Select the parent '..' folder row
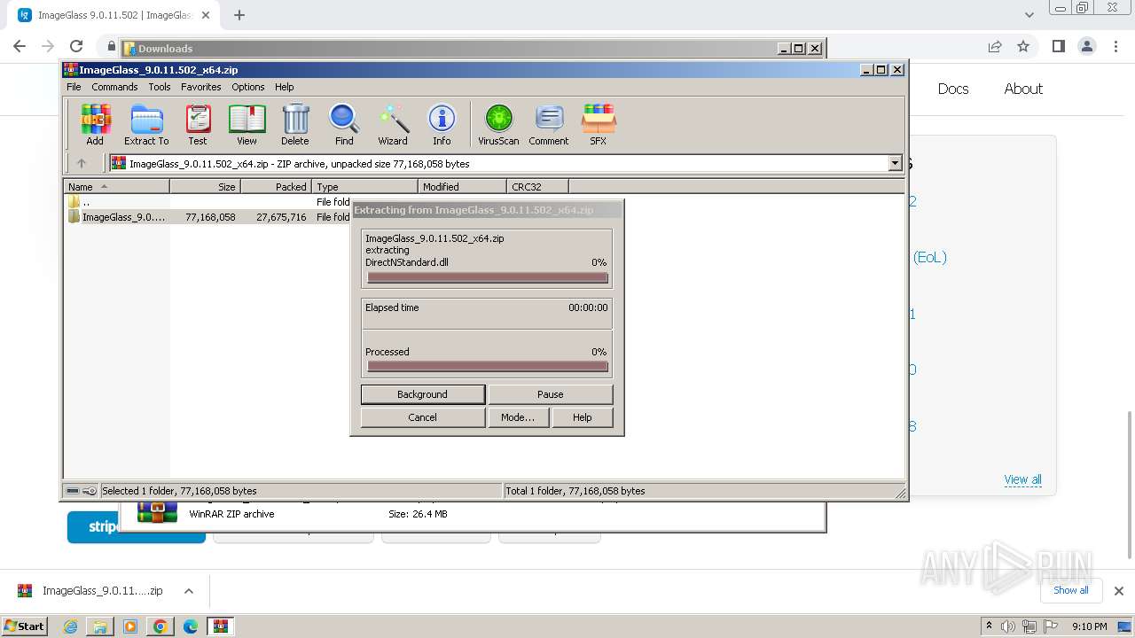The image size is (1135, 638). [208, 202]
